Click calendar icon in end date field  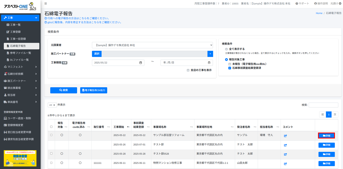(209, 63)
